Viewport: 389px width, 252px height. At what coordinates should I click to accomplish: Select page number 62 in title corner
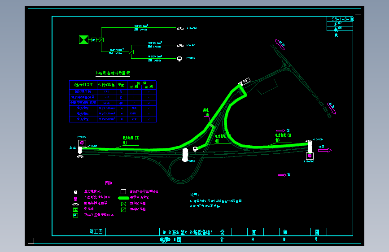click(x=340, y=23)
